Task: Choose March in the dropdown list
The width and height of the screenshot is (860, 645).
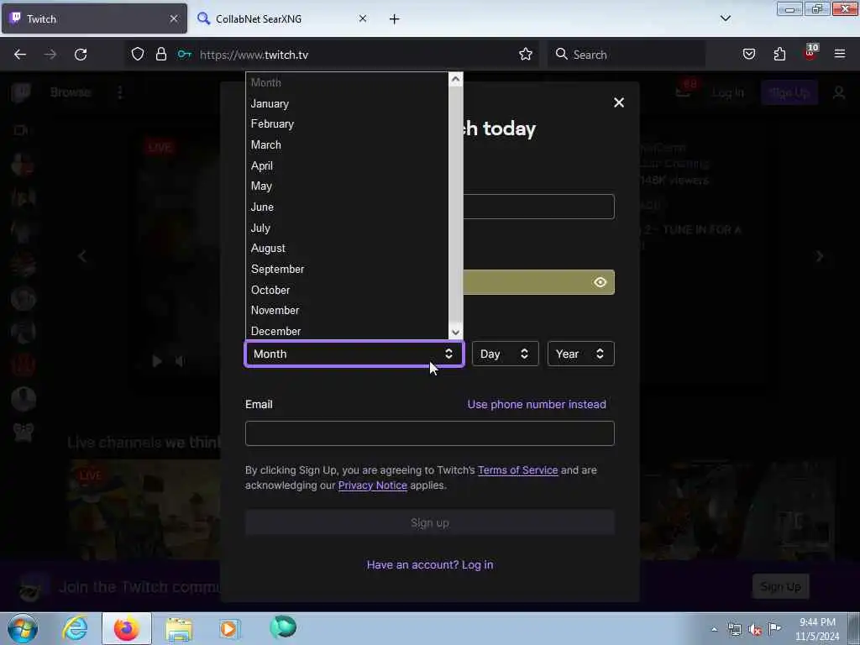Action: 347,144
